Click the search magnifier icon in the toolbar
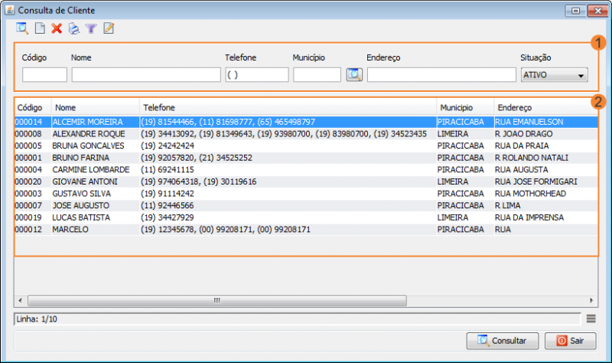 pyautogui.click(x=22, y=29)
